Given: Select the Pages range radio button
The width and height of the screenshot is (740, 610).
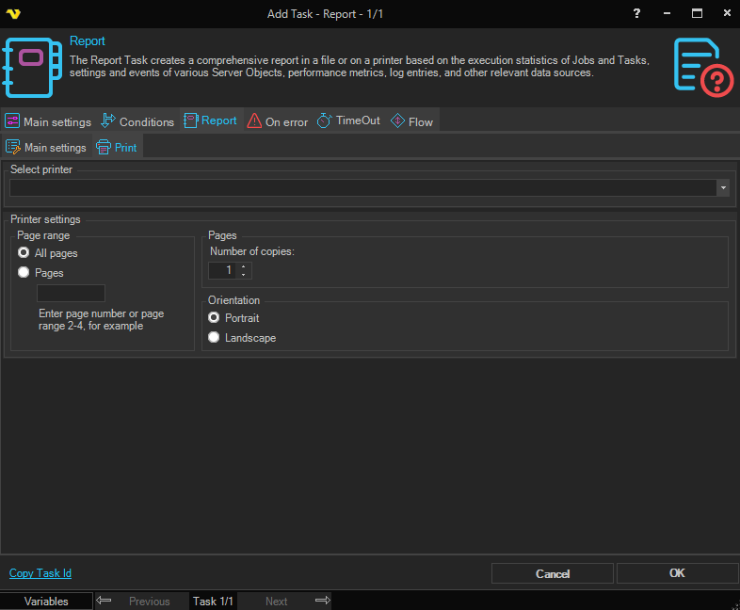Looking at the screenshot, I should 24,273.
